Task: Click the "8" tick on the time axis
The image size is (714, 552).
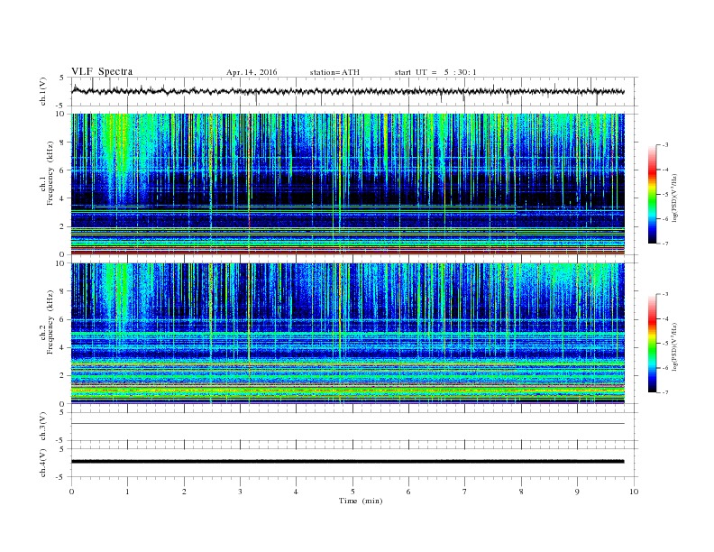Action: [521, 492]
